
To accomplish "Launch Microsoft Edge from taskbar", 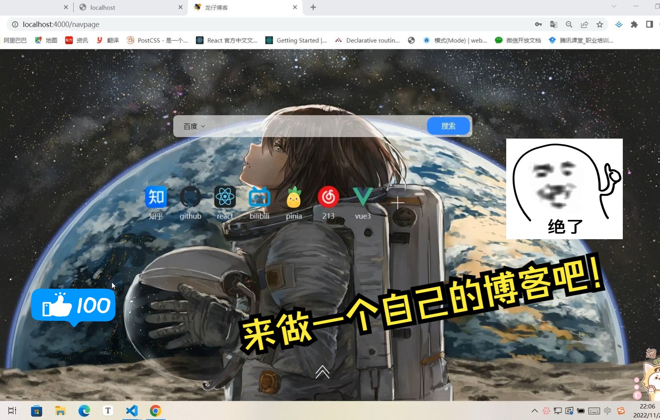I will (x=84, y=411).
